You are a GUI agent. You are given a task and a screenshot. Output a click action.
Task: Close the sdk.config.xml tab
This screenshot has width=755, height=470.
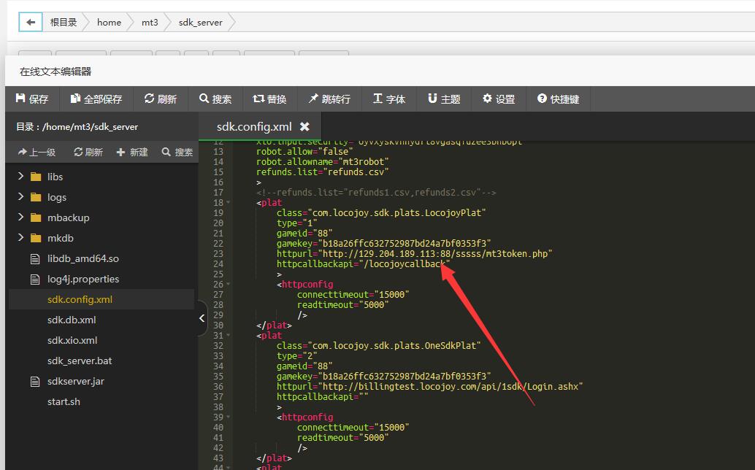point(304,127)
